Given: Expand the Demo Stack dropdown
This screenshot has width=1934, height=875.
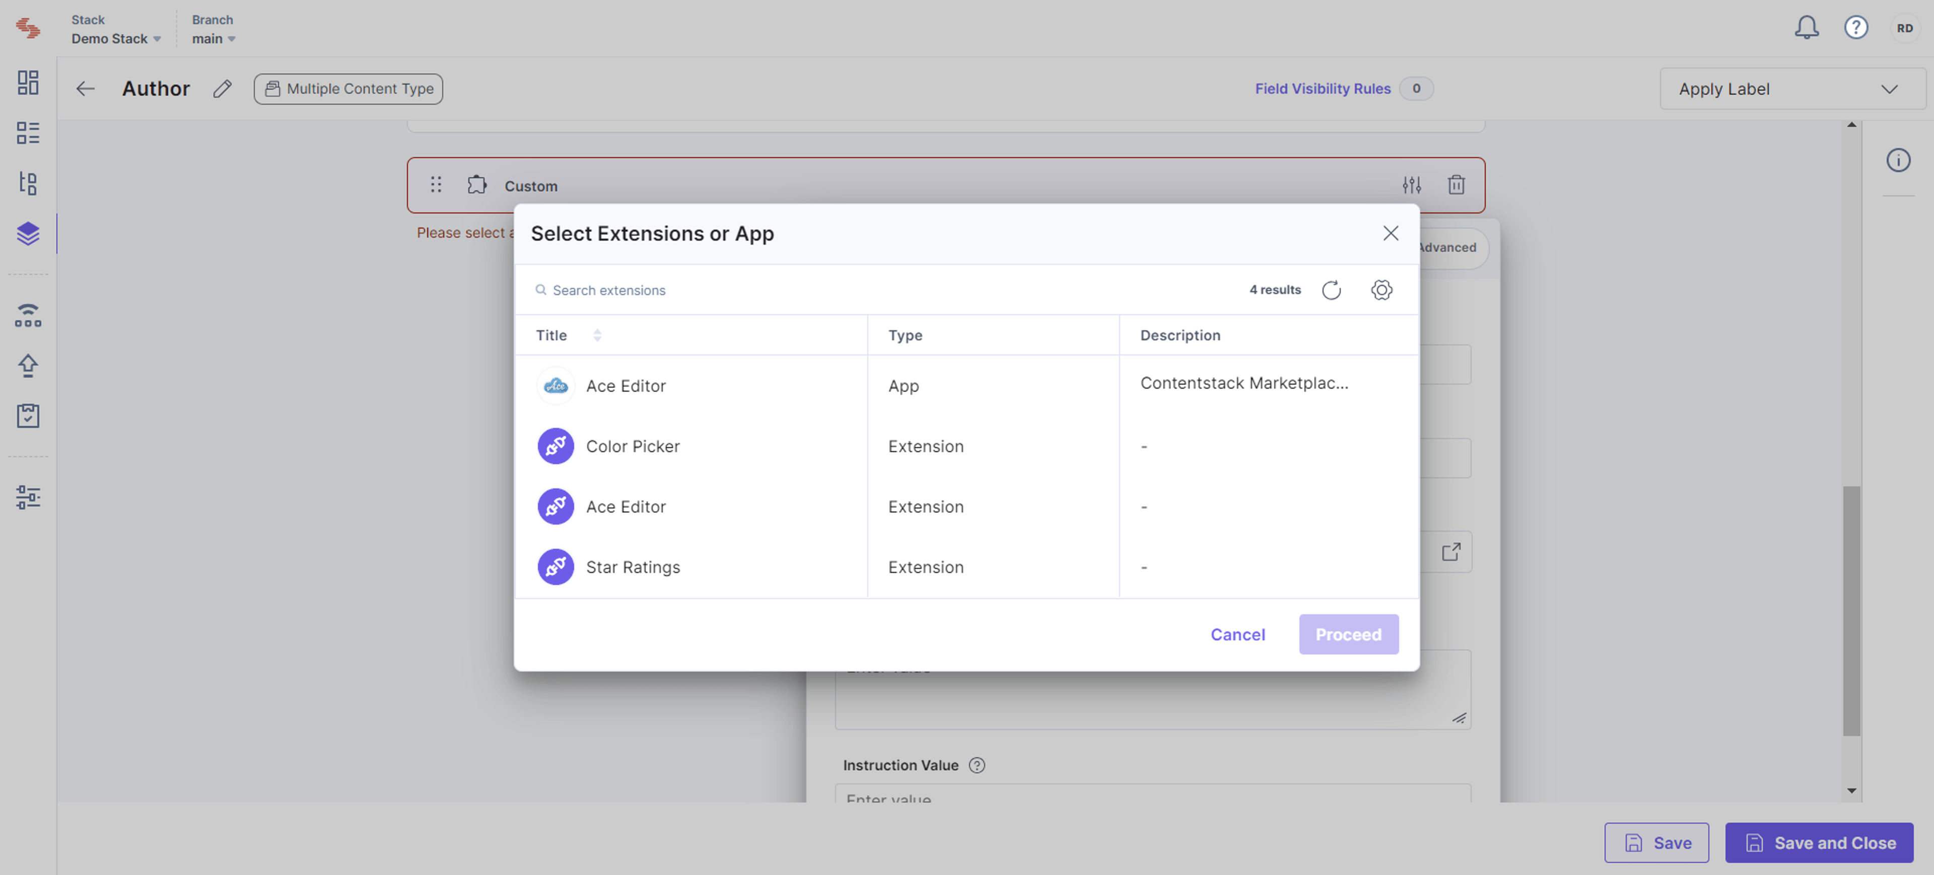Looking at the screenshot, I should pyautogui.click(x=116, y=38).
